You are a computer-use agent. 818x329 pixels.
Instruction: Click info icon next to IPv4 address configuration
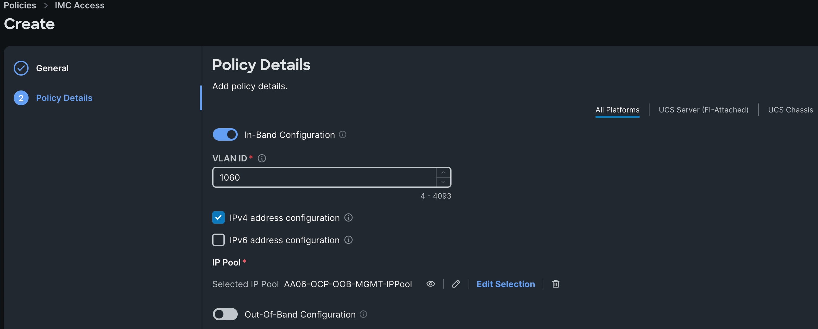tap(348, 218)
